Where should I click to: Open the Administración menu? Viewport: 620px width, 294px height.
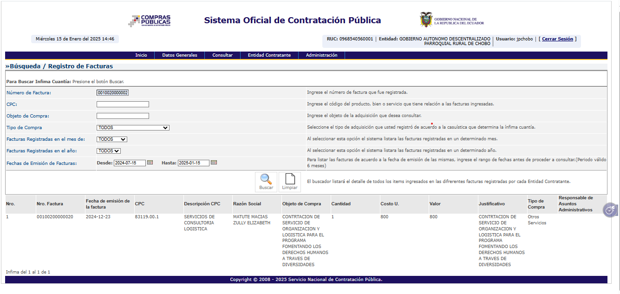pyautogui.click(x=321, y=55)
